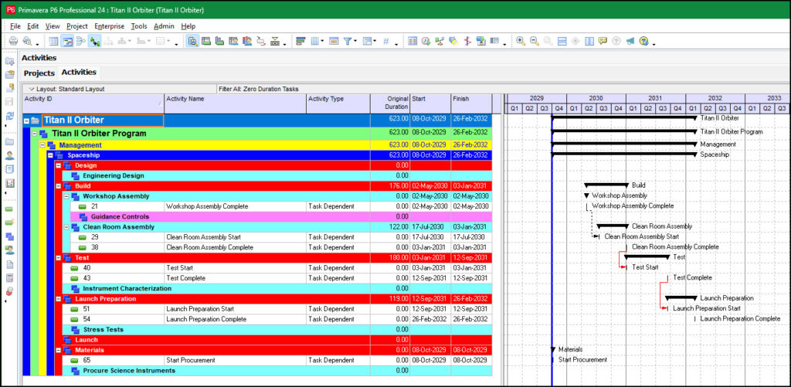Viewport: 791px width, 387px height.
Task: Collapse the Workshop Assembly node
Action: [66, 196]
